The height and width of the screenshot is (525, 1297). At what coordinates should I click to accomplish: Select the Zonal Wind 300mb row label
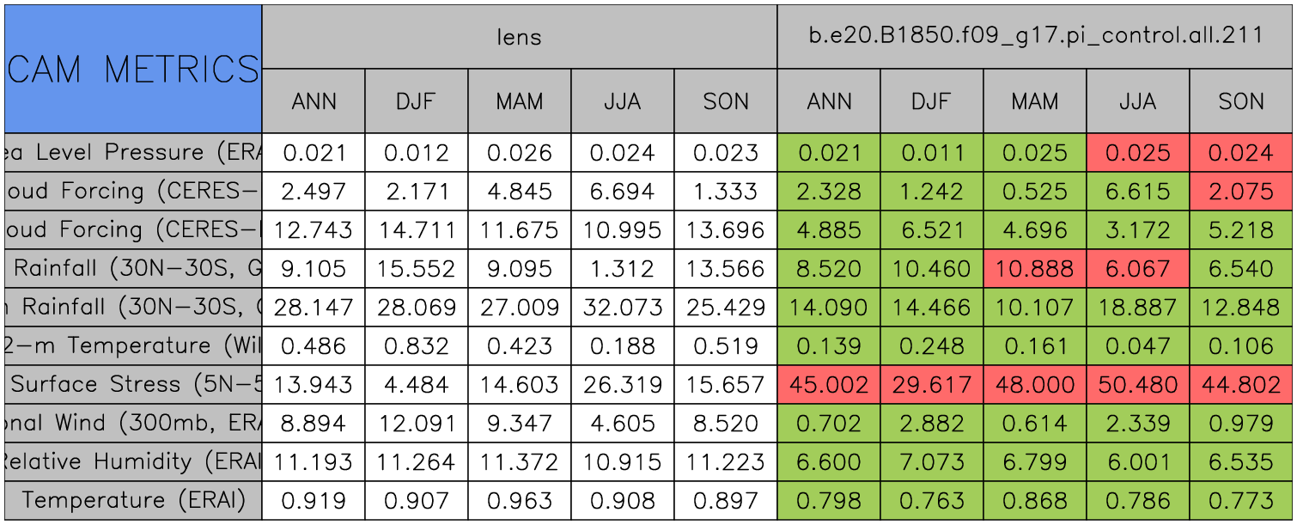point(133,424)
